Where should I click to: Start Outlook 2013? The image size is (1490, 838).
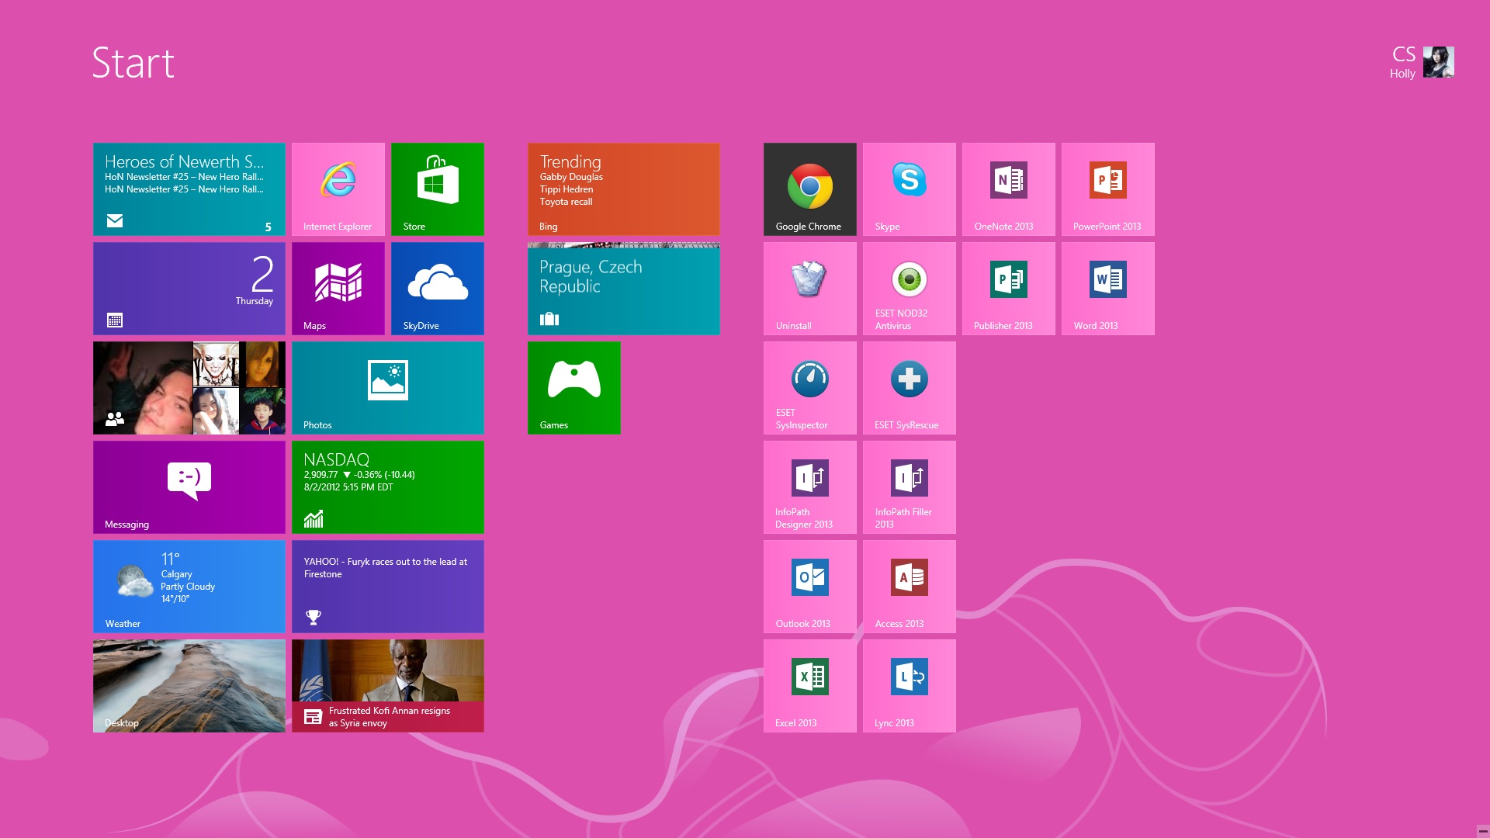coord(809,586)
